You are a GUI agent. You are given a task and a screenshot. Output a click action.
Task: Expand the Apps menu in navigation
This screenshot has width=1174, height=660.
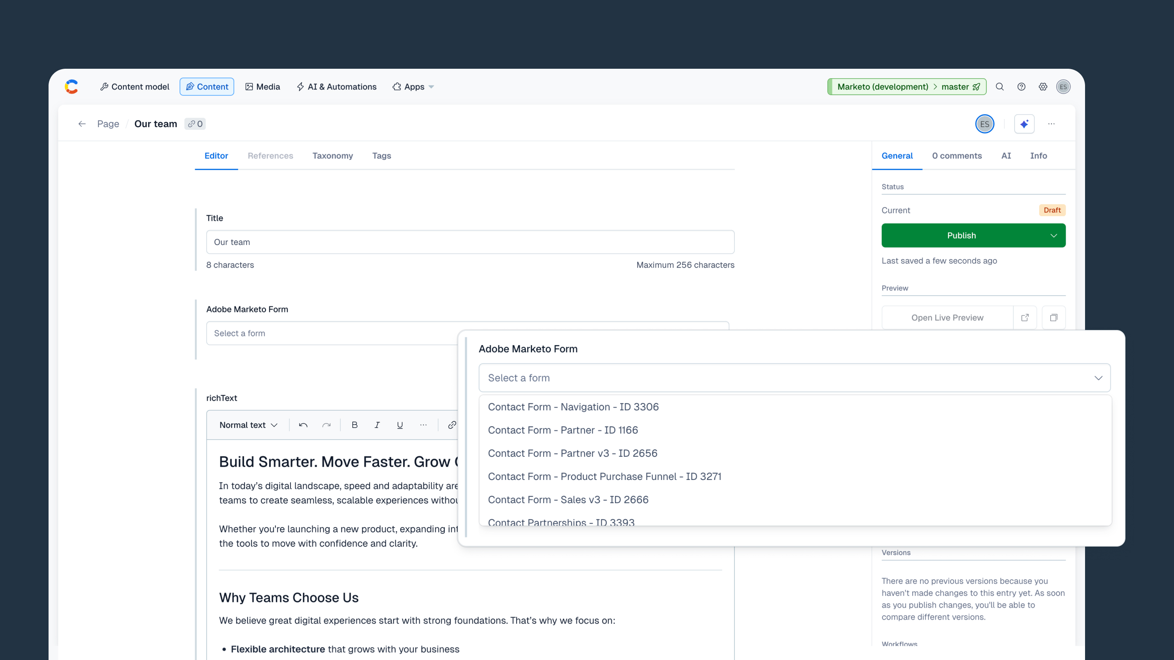pos(413,87)
